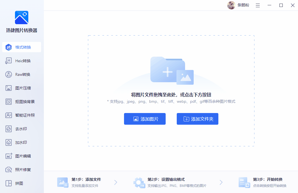Click the 抠图换背景 sidebar icon

click(x=9, y=102)
